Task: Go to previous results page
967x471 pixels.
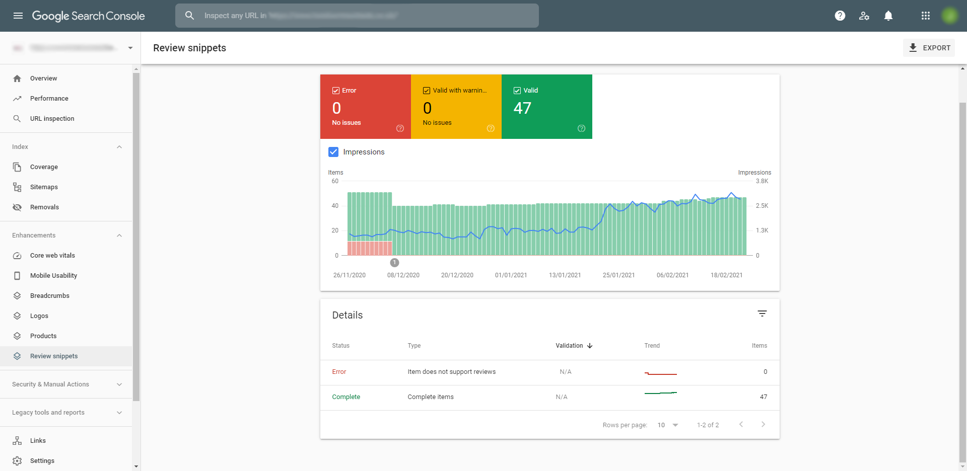Action: [741, 424]
